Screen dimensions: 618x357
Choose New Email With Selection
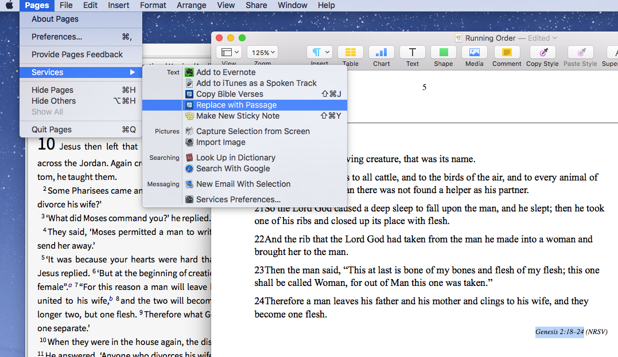pyautogui.click(x=245, y=184)
